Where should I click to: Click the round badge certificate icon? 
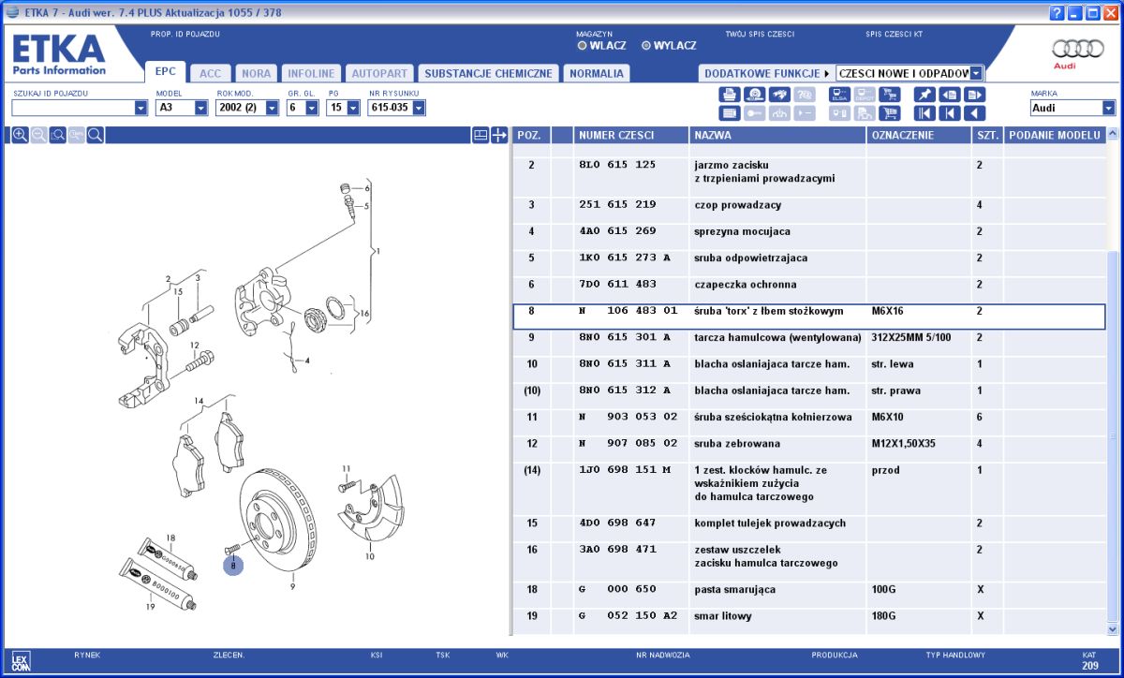coord(755,95)
